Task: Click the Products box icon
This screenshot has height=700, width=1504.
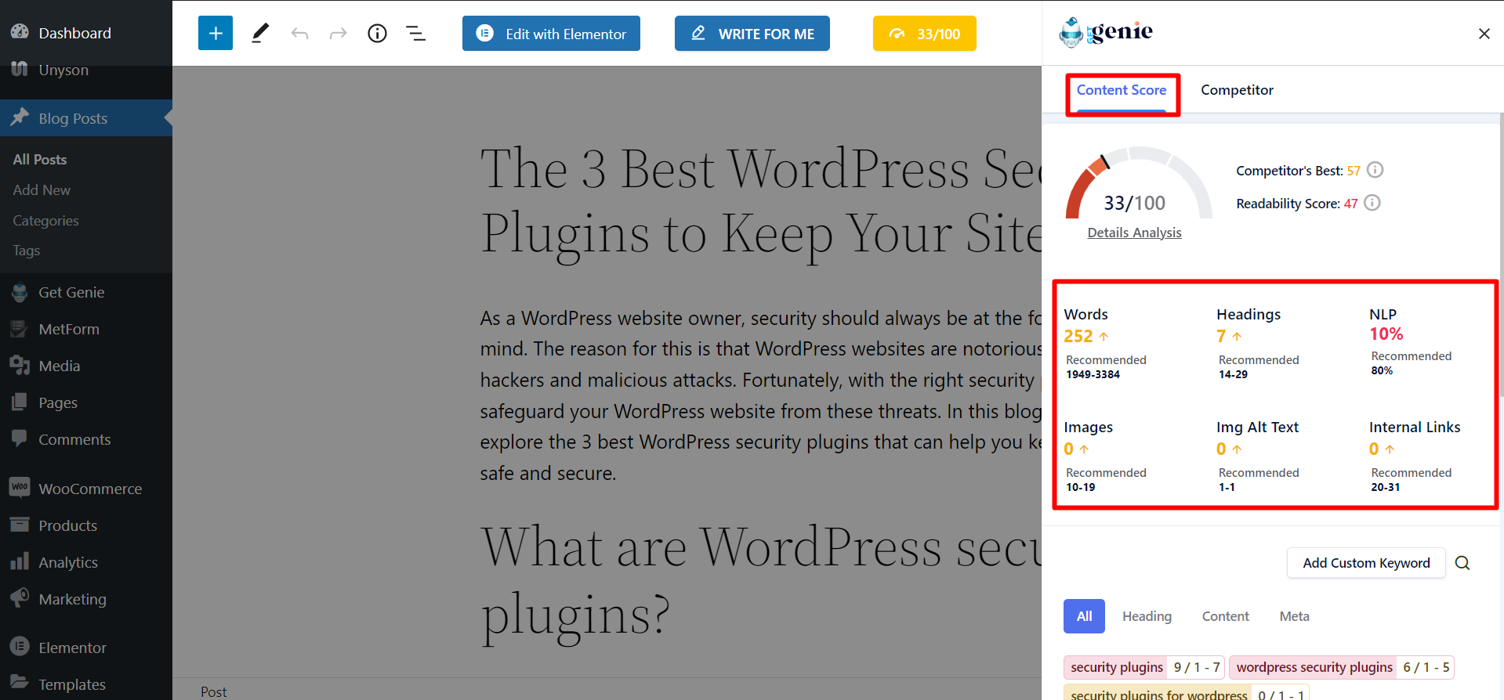Action: click(x=20, y=524)
